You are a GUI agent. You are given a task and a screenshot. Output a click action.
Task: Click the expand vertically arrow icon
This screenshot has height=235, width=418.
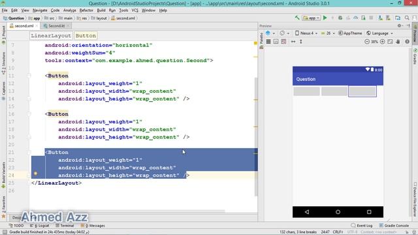click(x=300, y=42)
